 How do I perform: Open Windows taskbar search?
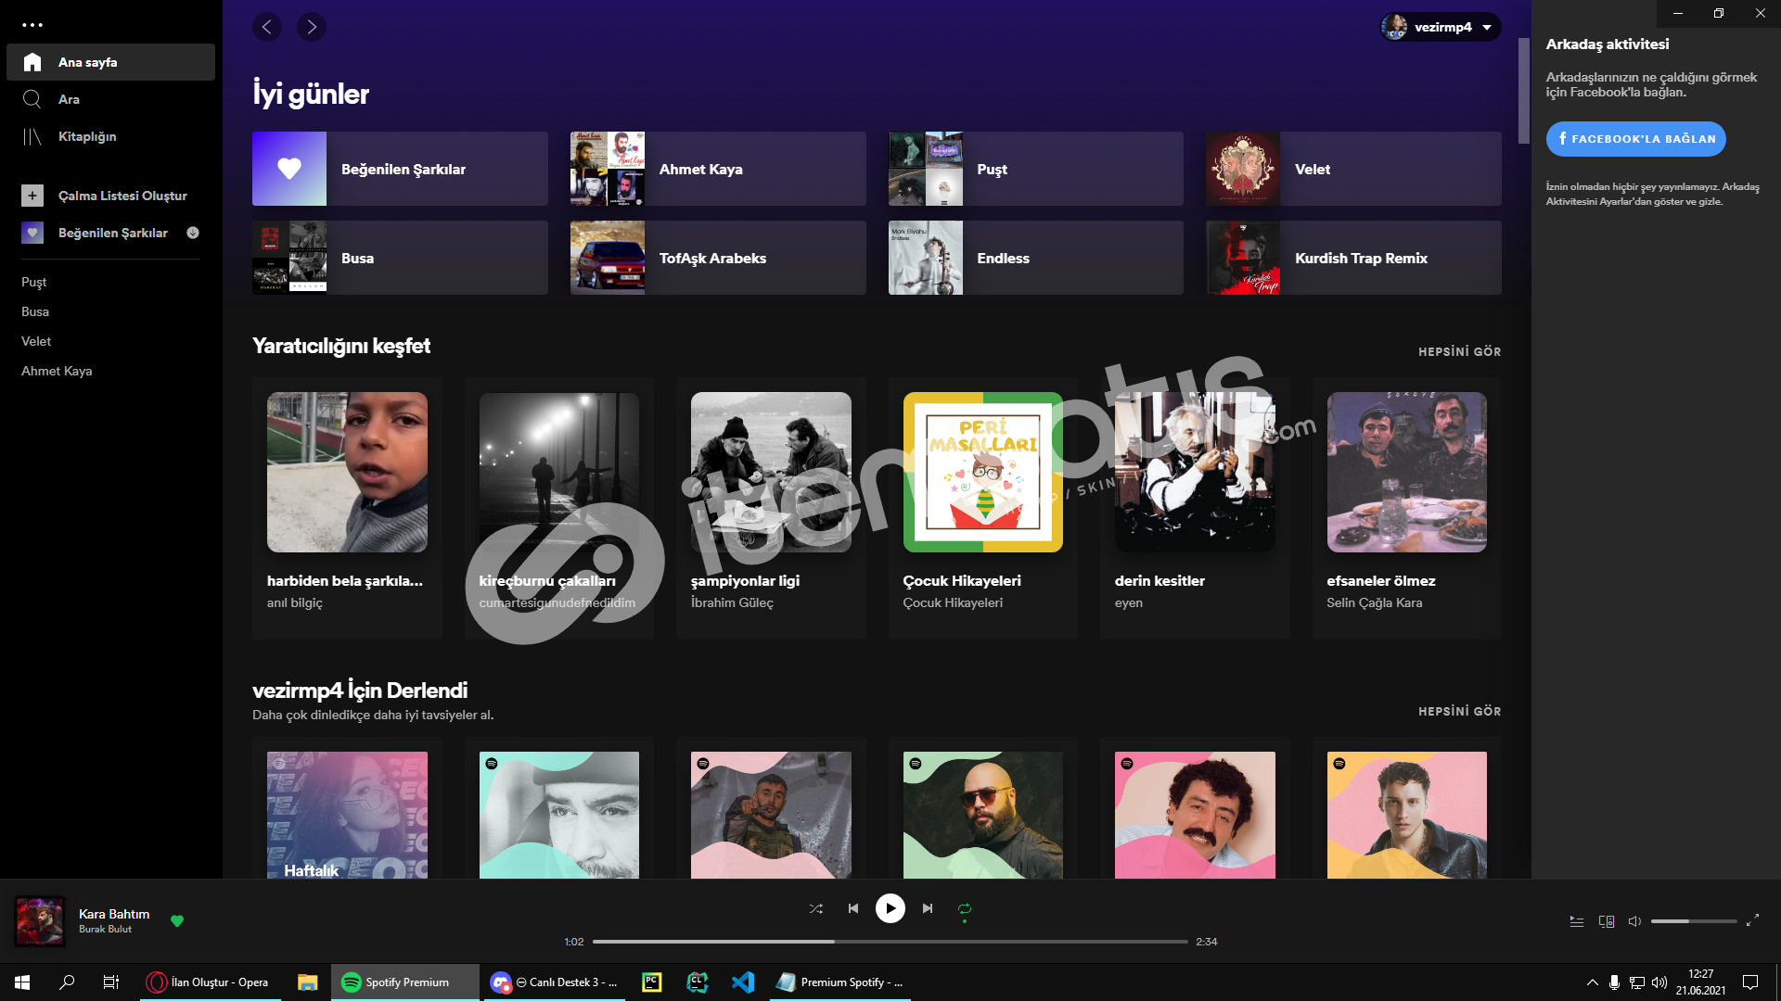pos(67,982)
